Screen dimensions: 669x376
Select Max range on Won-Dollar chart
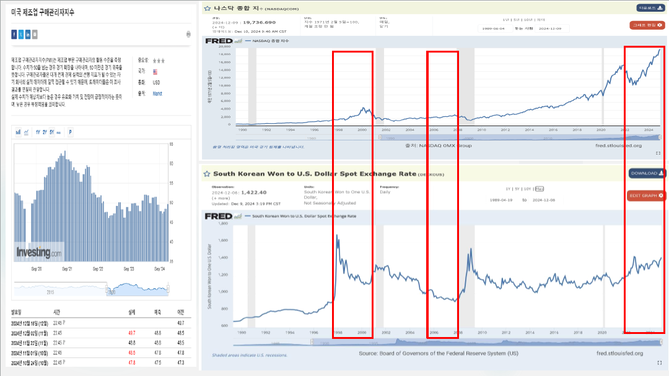point(540,189)
